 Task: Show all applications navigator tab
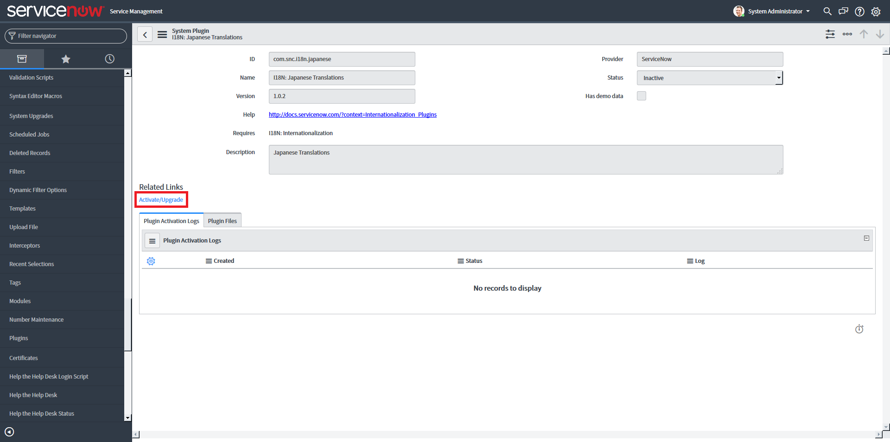pyautogui.click(x=22, y=59)
